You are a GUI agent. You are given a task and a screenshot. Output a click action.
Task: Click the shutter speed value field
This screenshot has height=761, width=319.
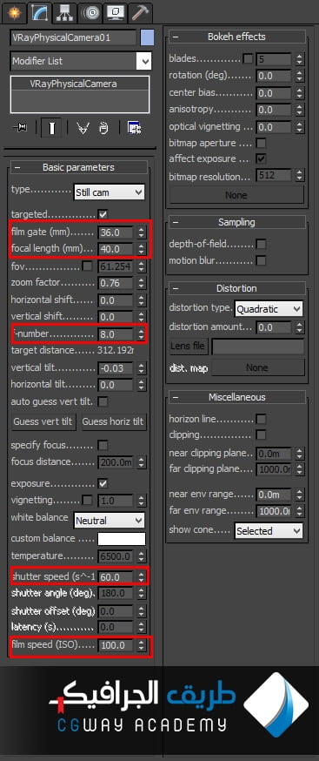coord(116,576)
